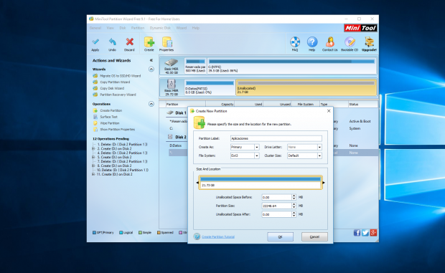The height and width of the screenshot is (273, 445).
Task: Open the Help menu
Action: click(196, 28)
